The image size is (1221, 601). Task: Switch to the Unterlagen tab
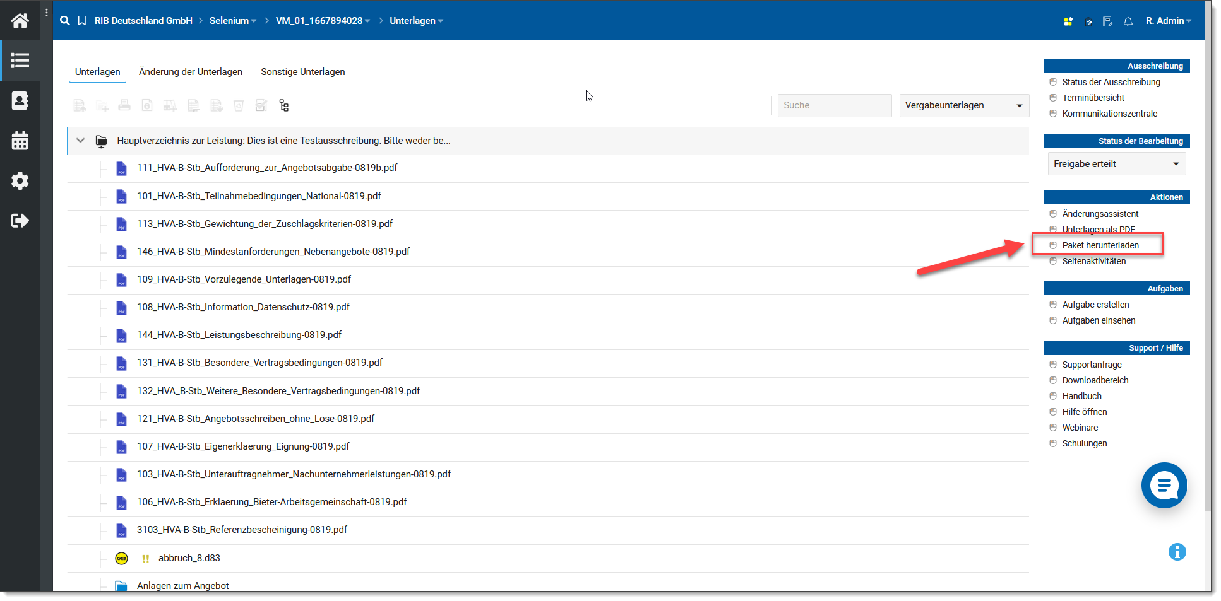97,72
